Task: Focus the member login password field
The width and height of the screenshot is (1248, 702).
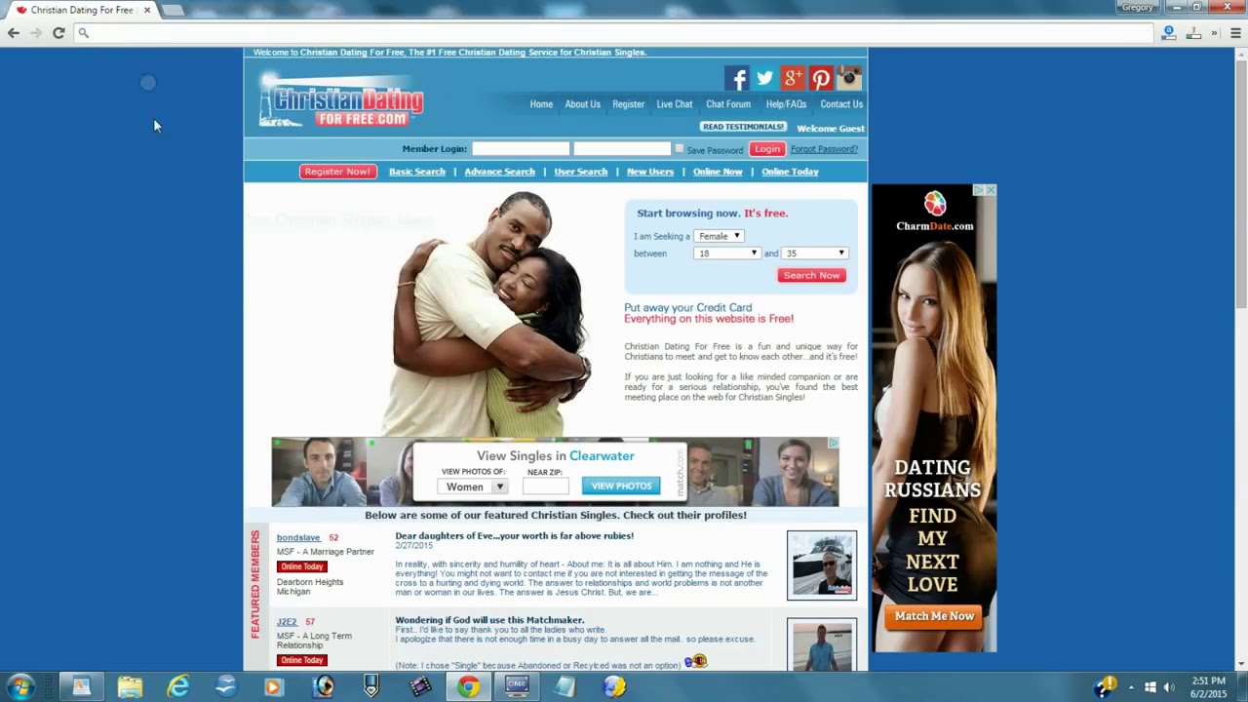Action: tap(622, 149)
